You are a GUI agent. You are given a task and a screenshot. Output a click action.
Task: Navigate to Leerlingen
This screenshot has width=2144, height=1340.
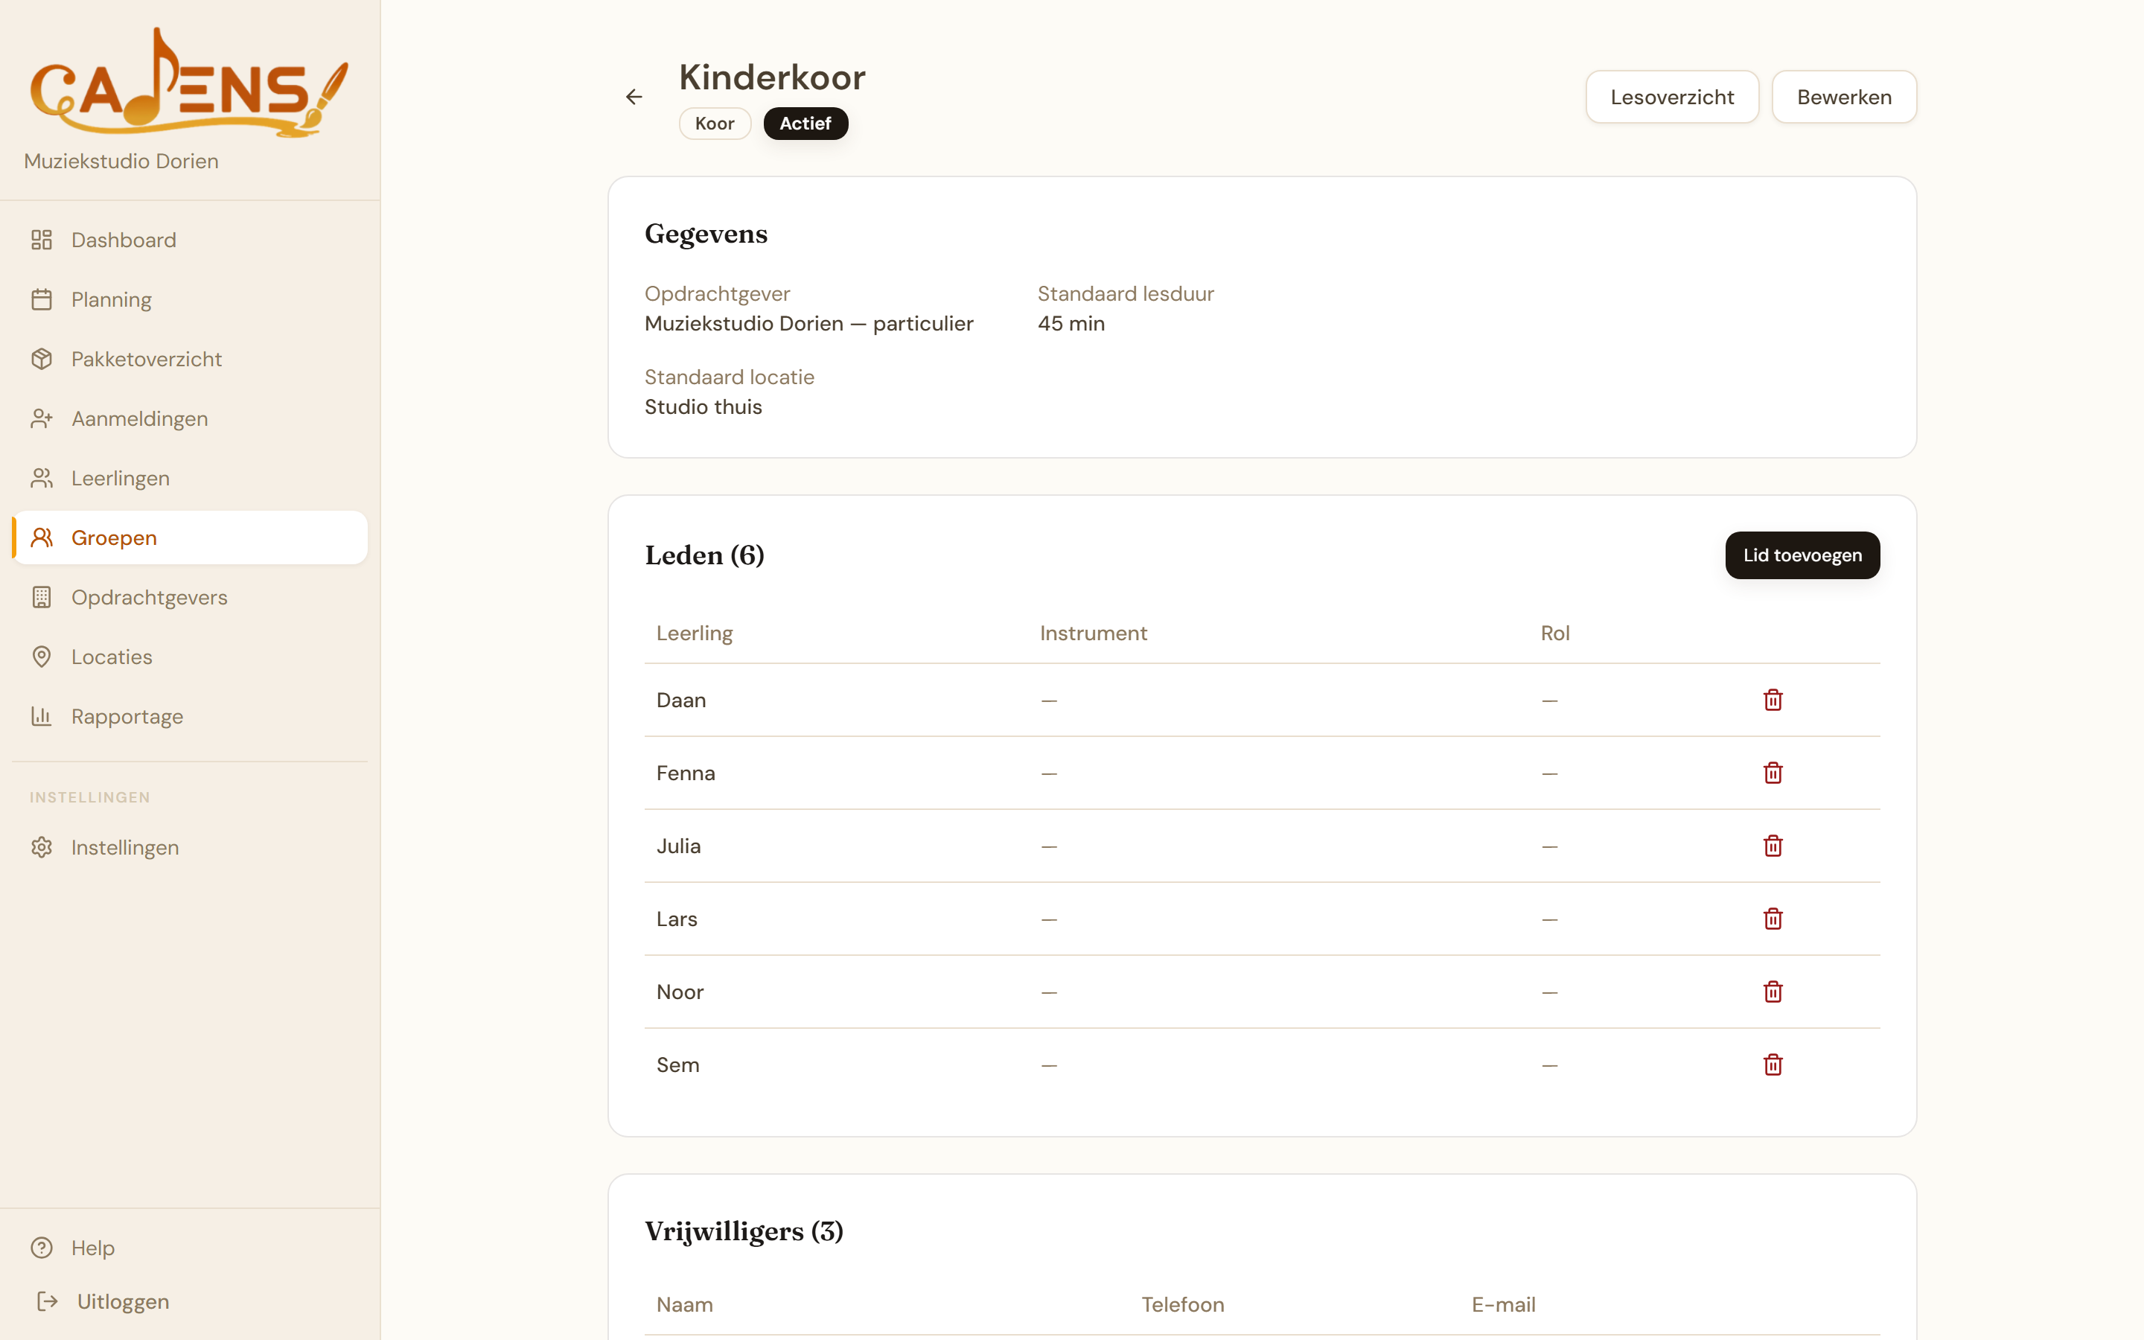(x=191, y=479)
